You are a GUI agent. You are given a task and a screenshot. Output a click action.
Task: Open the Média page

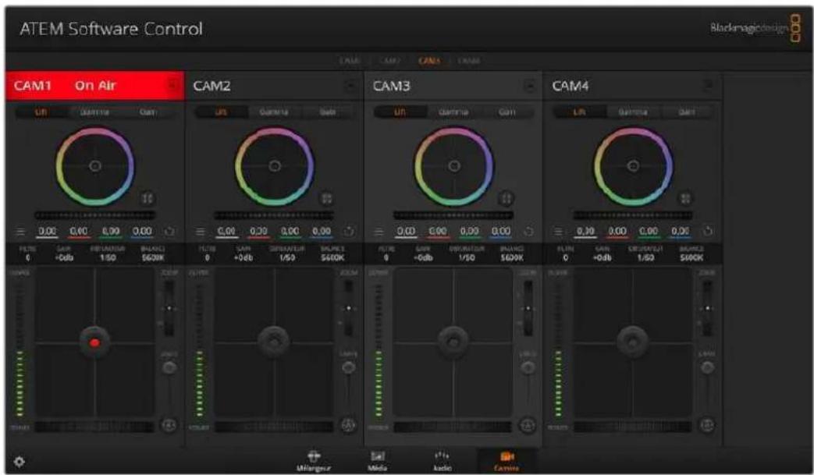click(x=378, y=460)
